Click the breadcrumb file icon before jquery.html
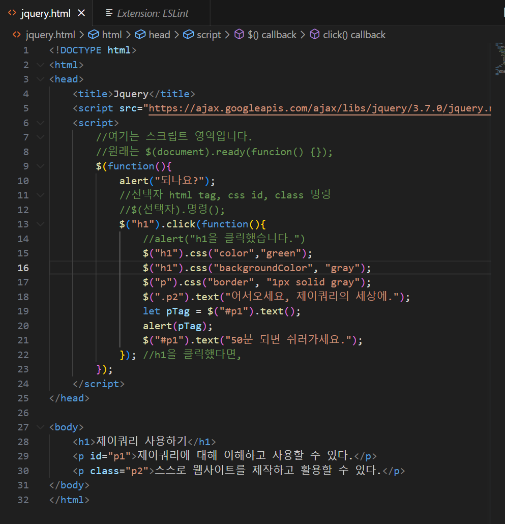Screen dimensions: 505x524 coord(16,35)
